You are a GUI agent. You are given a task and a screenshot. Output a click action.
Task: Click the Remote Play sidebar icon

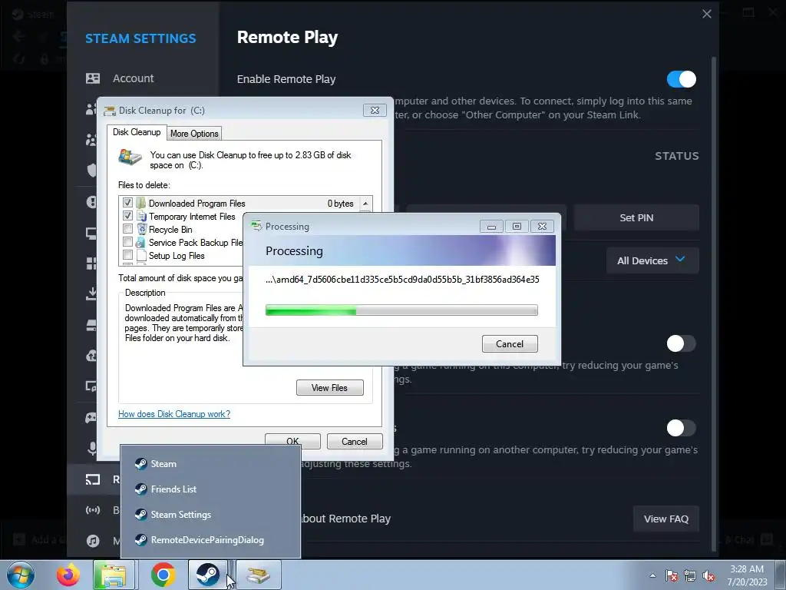(x=93, y=479)
